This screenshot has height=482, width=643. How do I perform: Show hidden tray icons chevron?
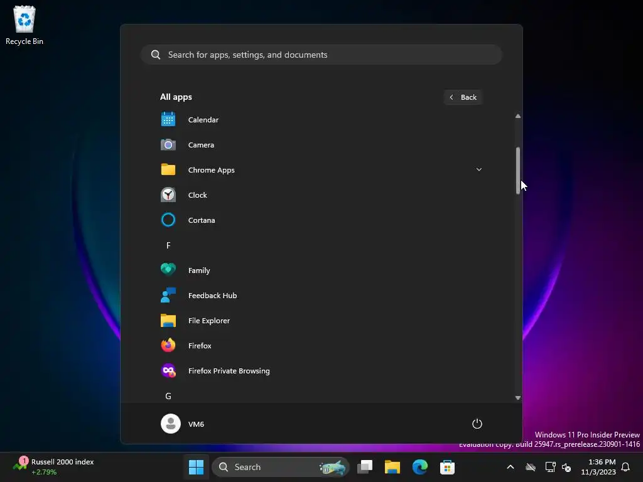(511, 467)
